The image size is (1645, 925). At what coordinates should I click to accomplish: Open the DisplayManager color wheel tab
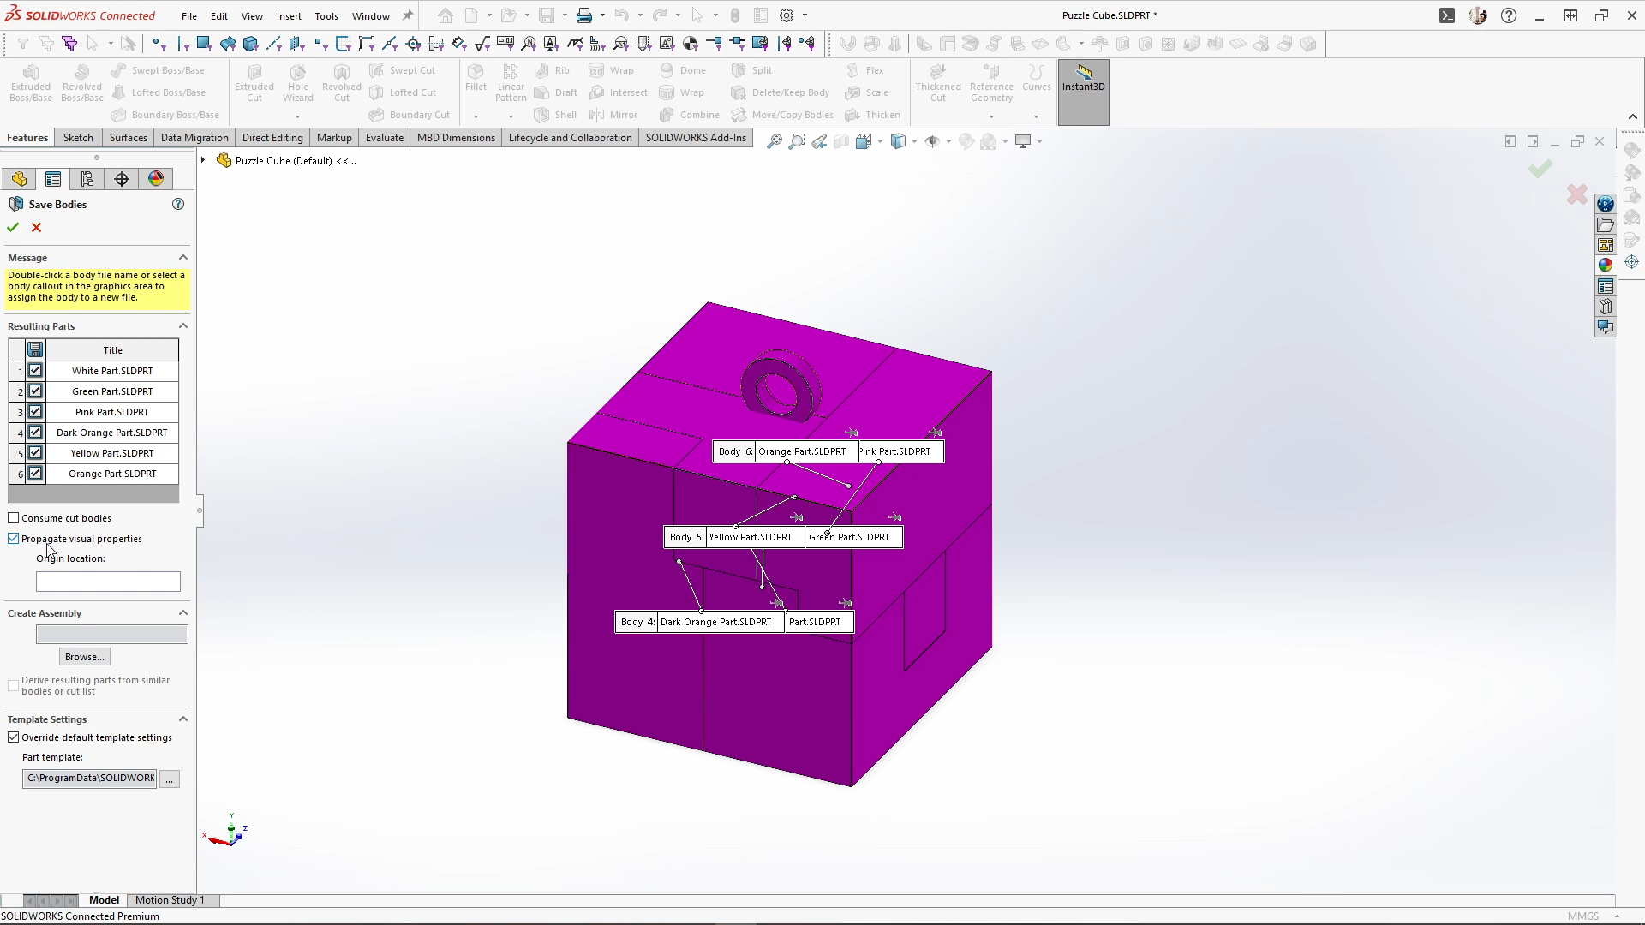click(156, 178)
